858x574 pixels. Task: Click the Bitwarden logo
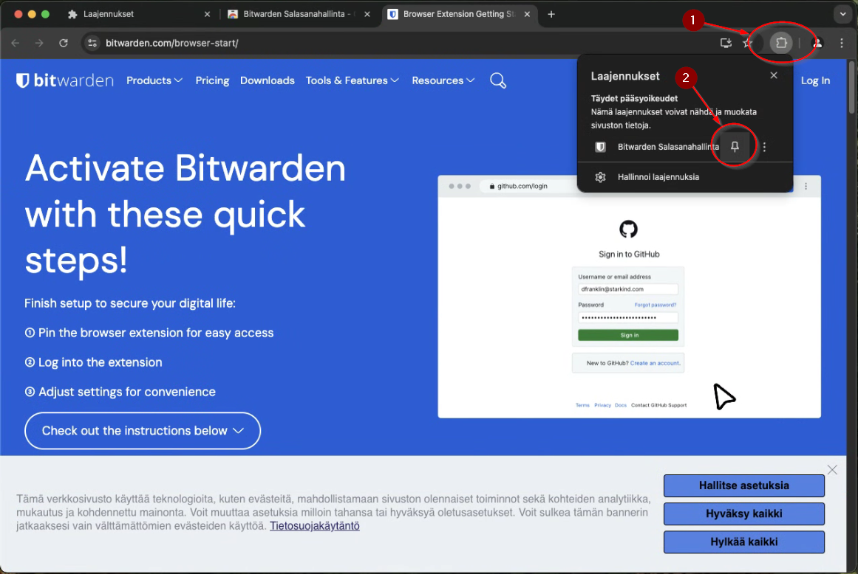[64, 80]
